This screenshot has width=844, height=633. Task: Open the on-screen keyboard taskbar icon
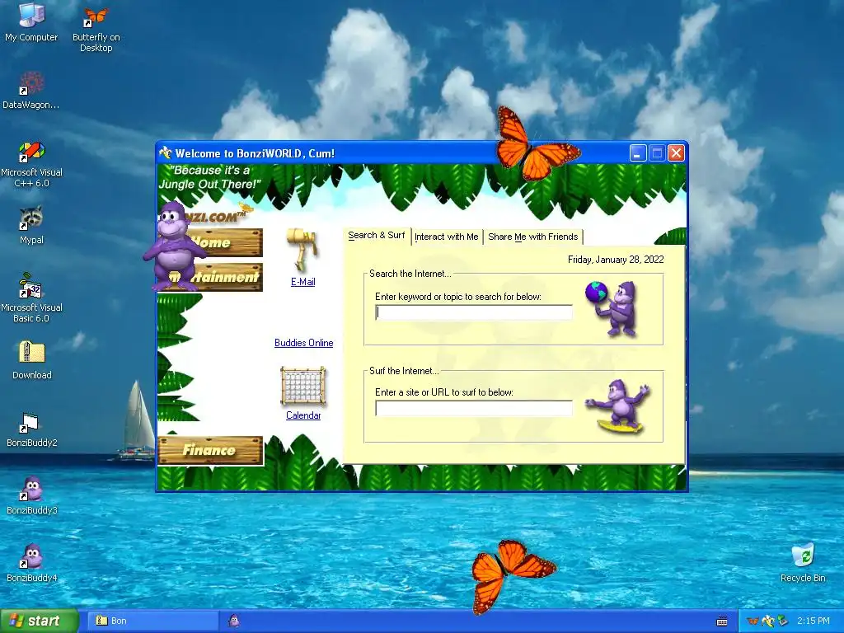722,621
